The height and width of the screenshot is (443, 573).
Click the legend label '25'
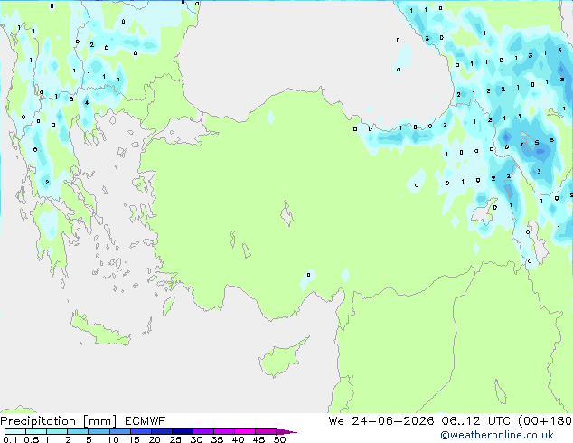pos(175,439)
